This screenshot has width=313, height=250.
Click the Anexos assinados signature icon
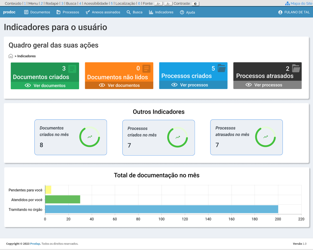[88, 12]
